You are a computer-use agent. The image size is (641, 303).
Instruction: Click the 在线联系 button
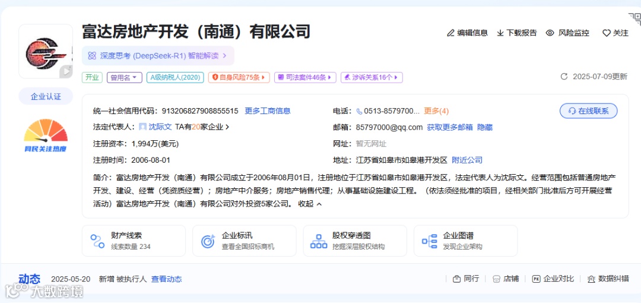click(x=589, y=111)
